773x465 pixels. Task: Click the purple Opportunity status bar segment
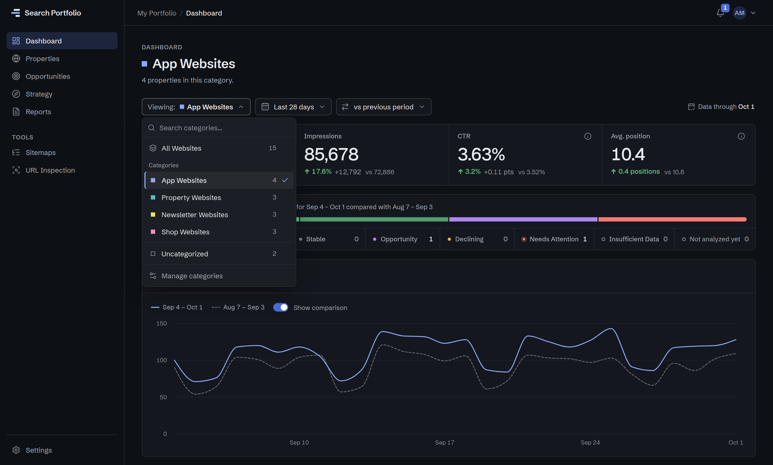pos(523,219)
